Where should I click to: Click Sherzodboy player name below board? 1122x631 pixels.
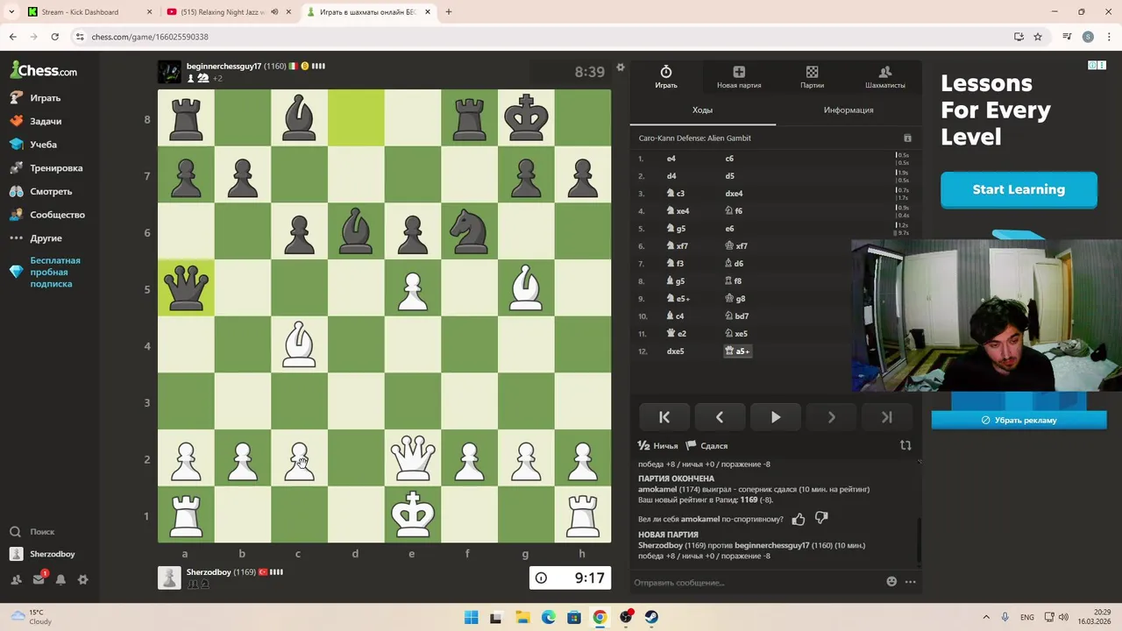(x=209, y=572)
